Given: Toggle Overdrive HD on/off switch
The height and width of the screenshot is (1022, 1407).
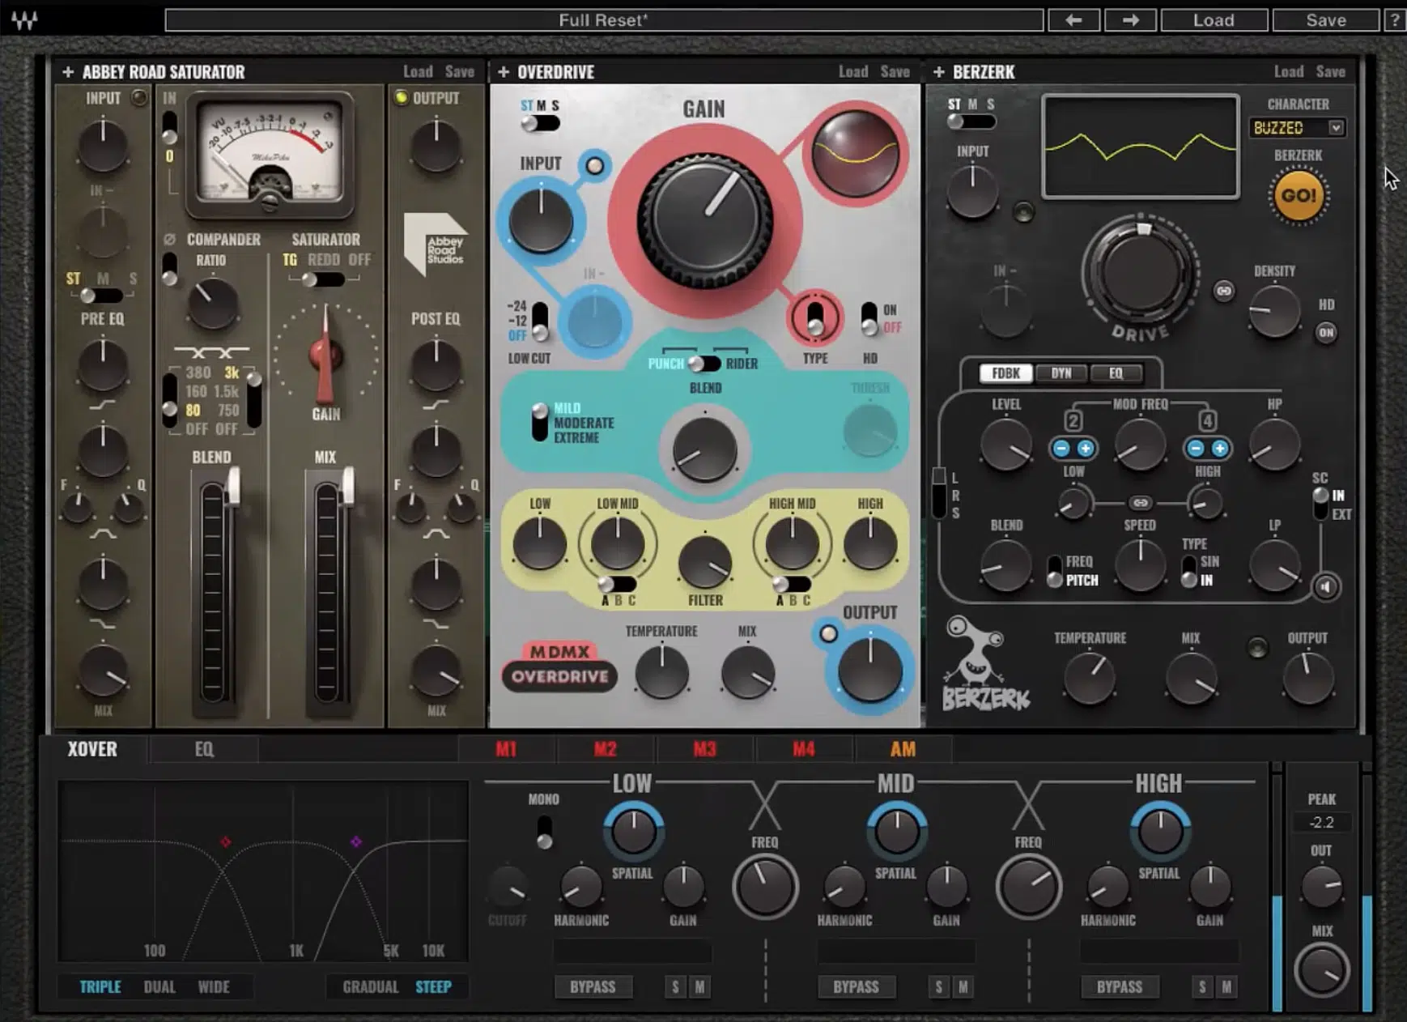Looking at the screenshot, I should [869, 318].
